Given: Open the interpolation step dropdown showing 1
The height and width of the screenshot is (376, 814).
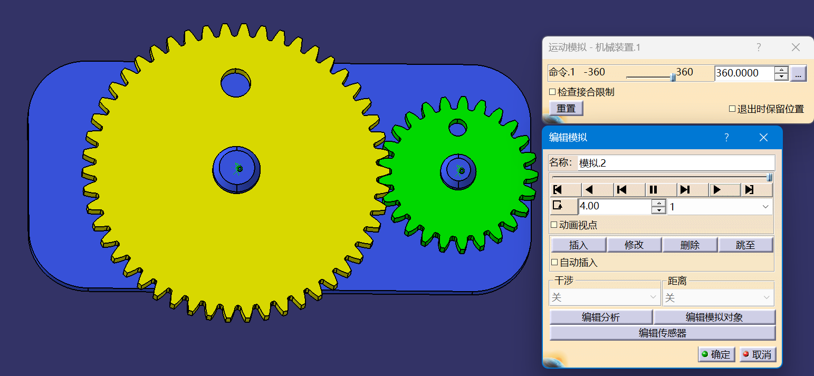Looking at the screenshot, I should [x=720, y=207].
